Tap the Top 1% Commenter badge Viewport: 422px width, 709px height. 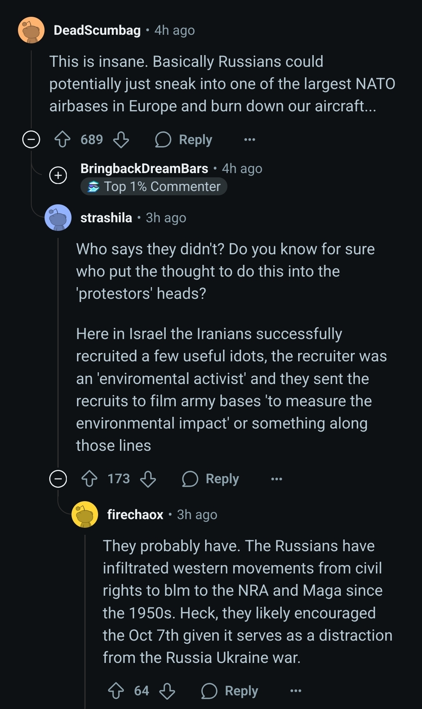click(x=154, y=187)
